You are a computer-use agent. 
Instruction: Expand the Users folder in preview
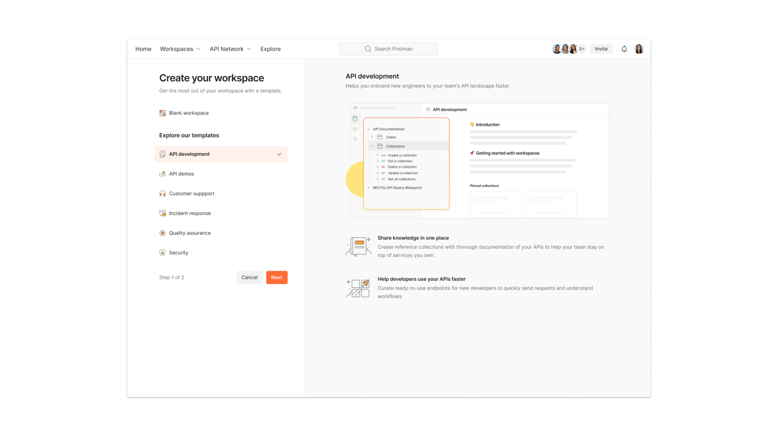372,137
